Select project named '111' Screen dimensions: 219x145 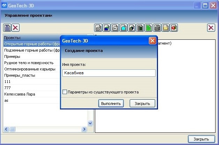click(x=32, y=82)
